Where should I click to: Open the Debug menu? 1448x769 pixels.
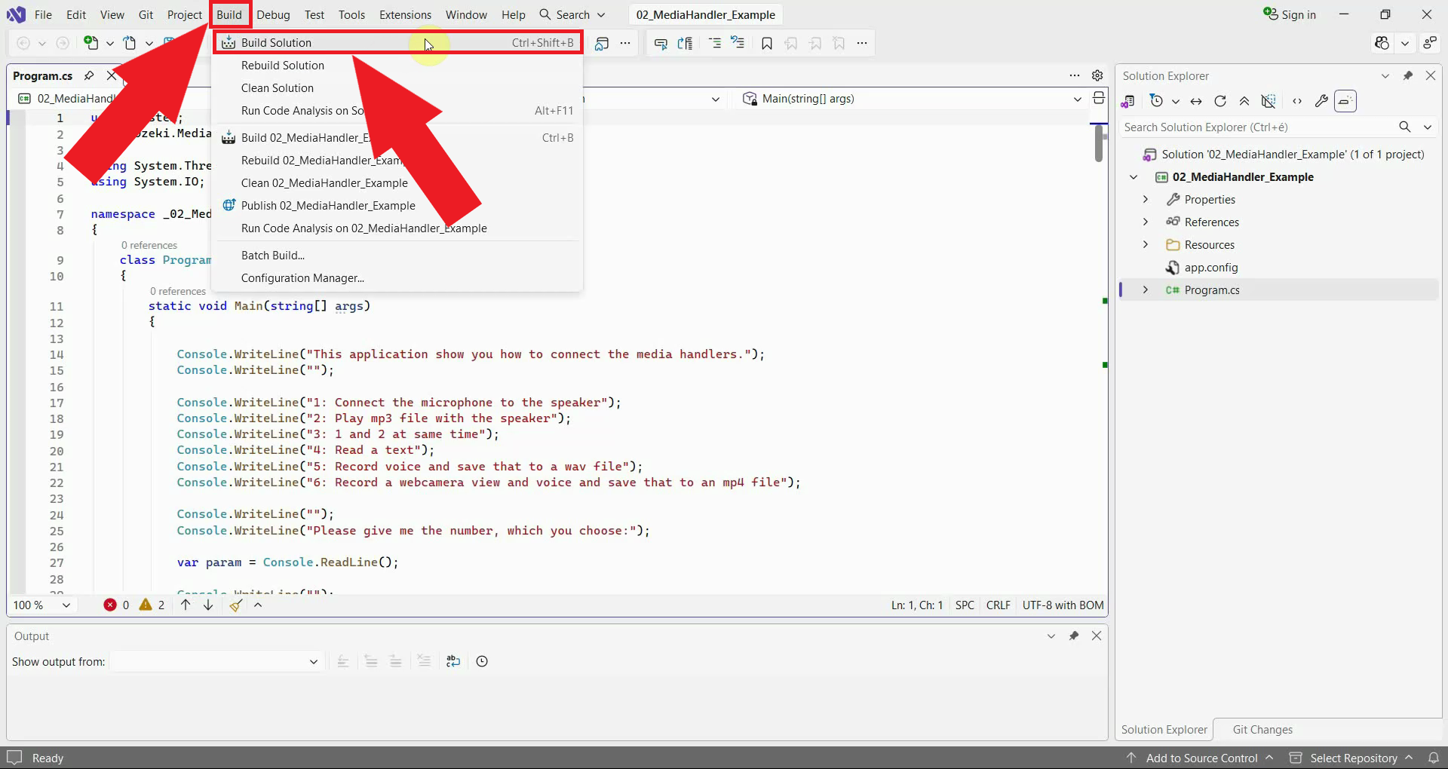click(x=273, y=14)
